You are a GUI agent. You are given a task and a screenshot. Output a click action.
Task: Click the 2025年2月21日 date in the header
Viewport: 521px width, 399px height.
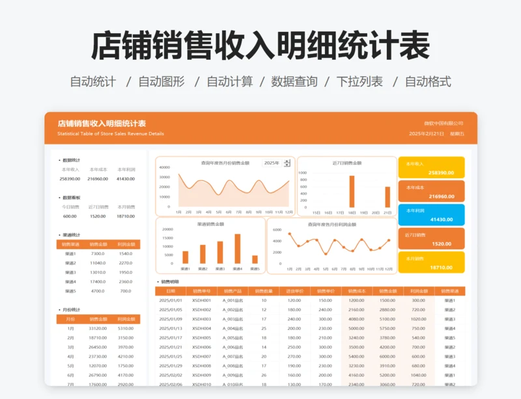(427, 133)
